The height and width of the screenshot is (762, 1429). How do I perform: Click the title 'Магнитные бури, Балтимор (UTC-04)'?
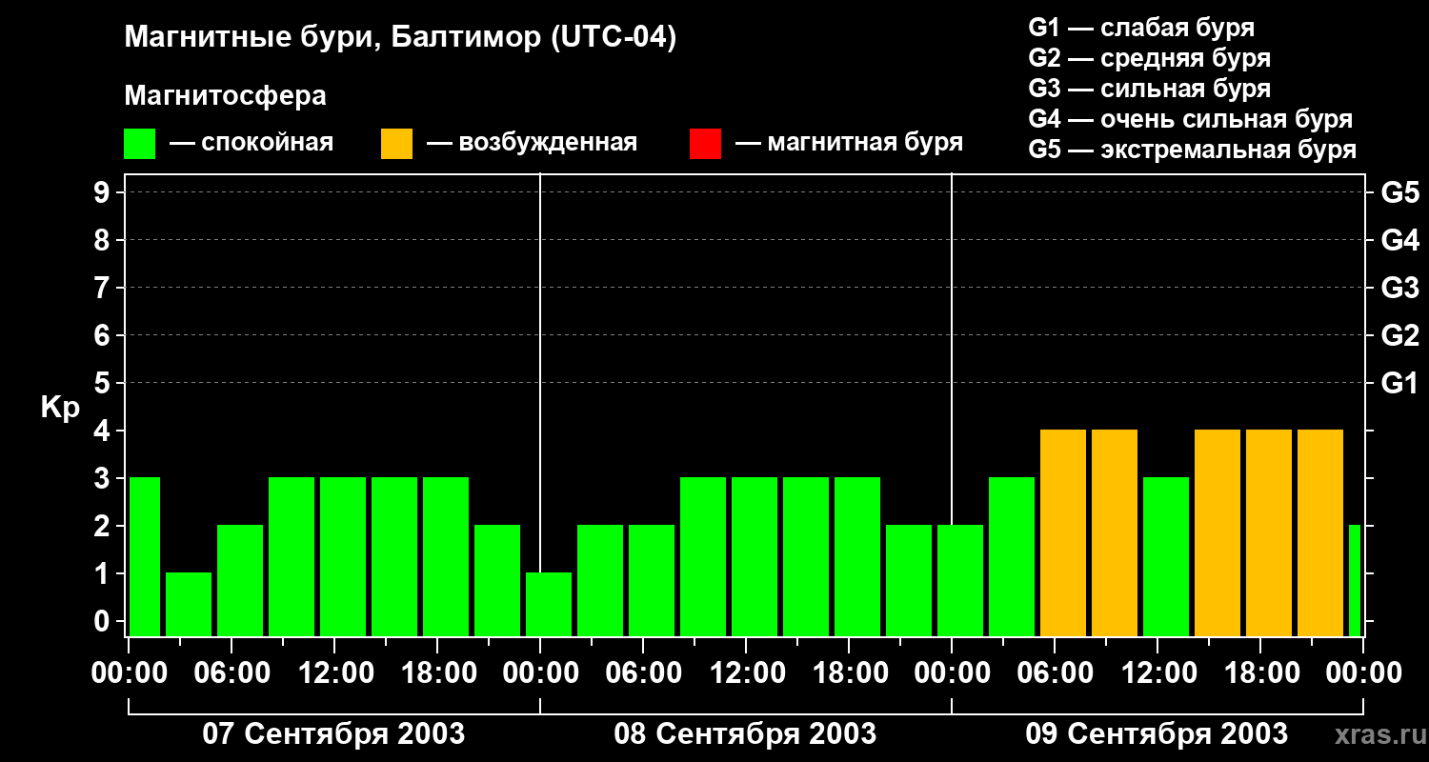tap(400, 38)
